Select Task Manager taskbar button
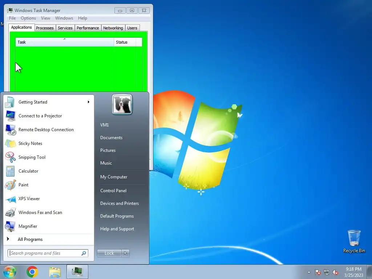The image size is (372, 279). click(77, 272)
